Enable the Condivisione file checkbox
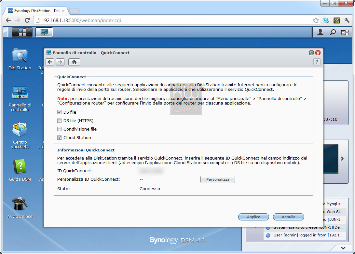355x254 pixels. pos(59,129)
